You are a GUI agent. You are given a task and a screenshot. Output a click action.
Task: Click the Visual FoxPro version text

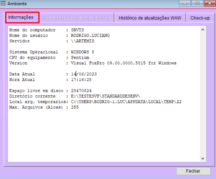(123, 63)
